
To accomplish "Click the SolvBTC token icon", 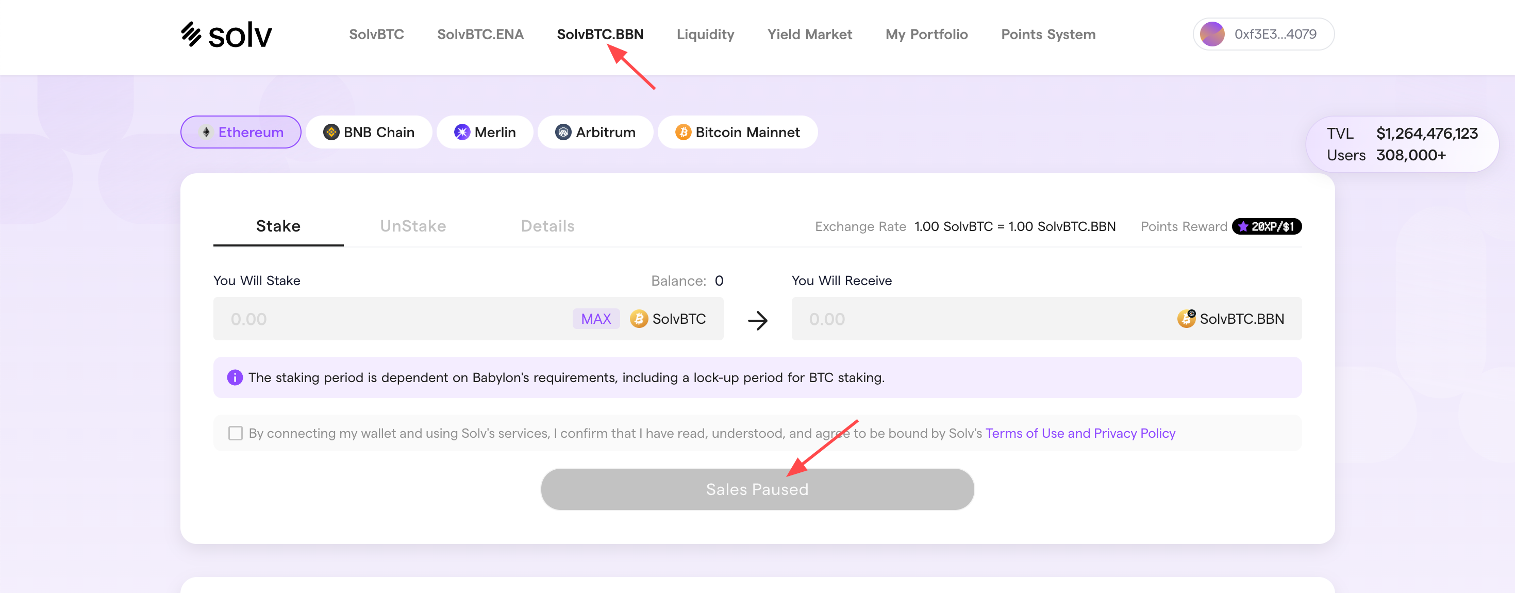I will pos(639,319).
